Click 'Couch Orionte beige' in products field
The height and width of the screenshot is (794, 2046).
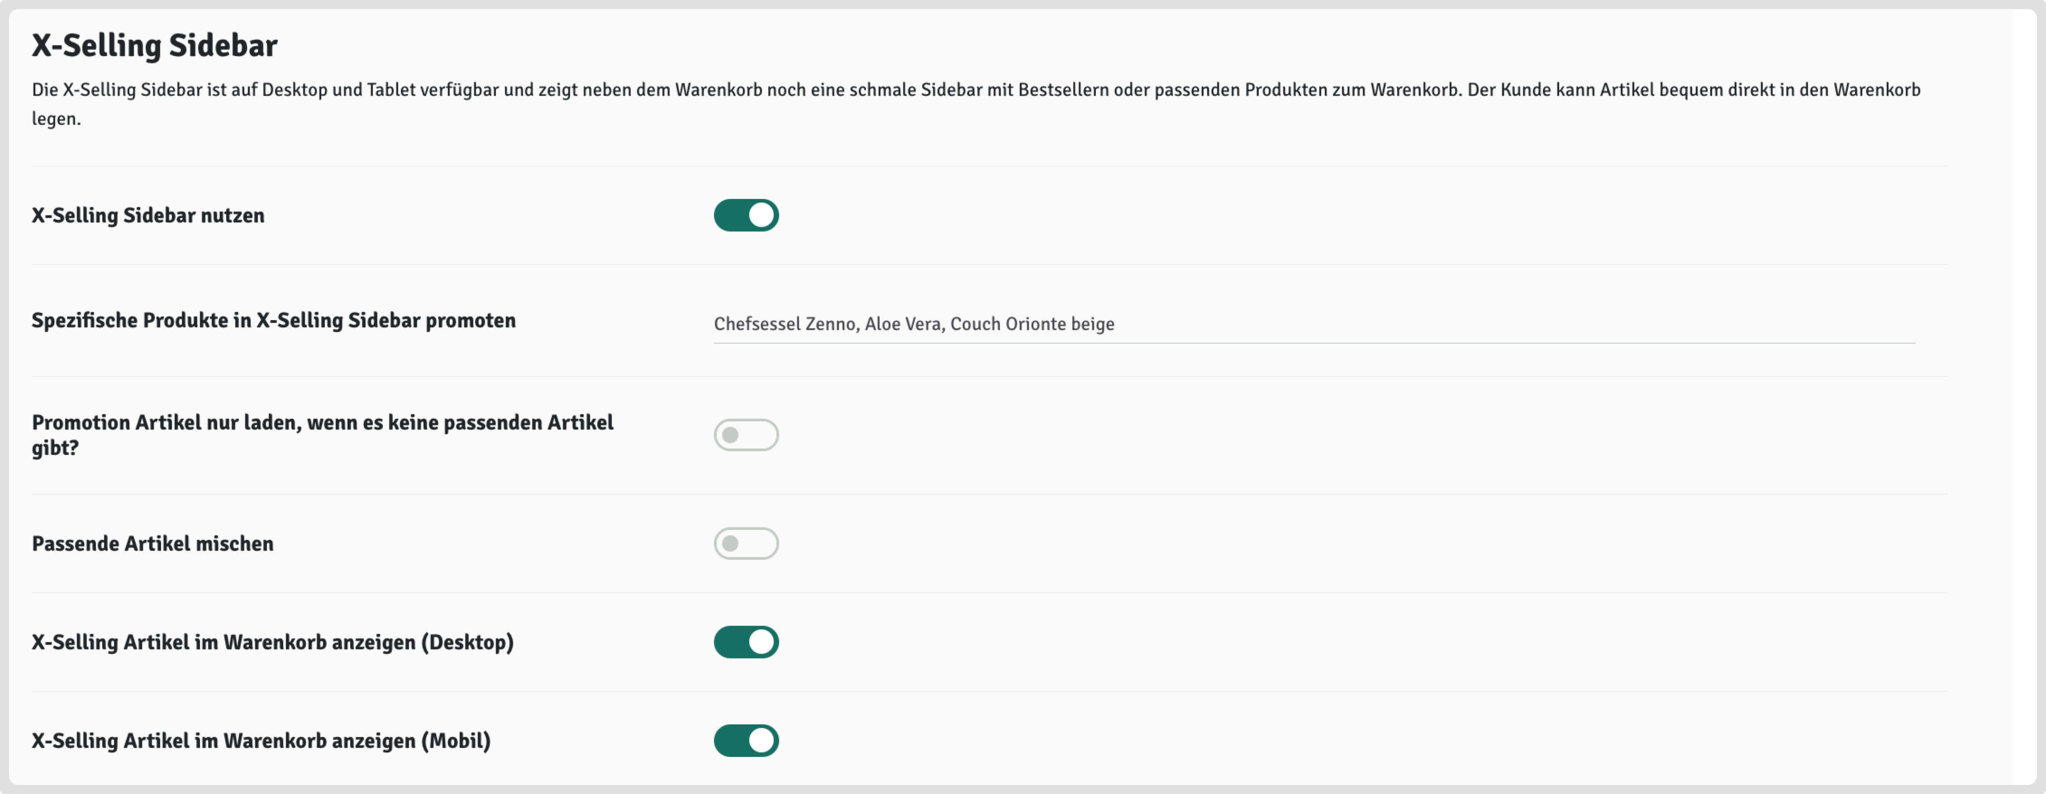(x=1033, y=324)
